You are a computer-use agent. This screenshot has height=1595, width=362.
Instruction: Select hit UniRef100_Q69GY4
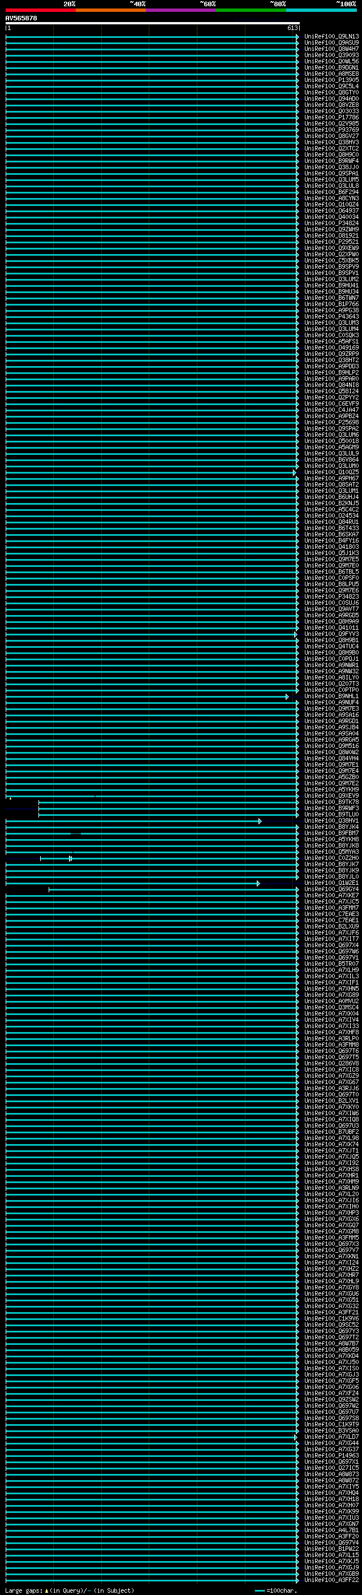pos(331,889)
